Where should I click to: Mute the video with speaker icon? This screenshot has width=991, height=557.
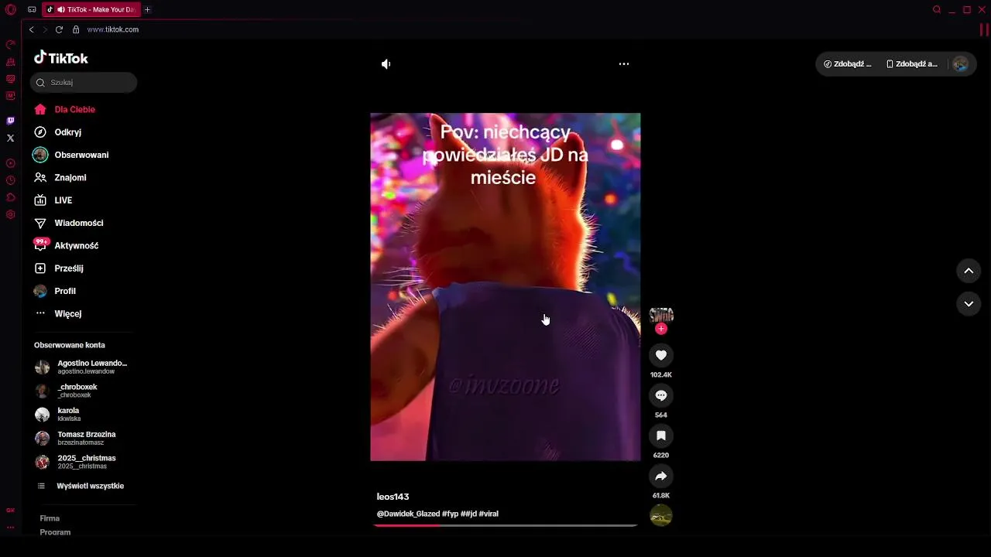(x=386, y=64)
